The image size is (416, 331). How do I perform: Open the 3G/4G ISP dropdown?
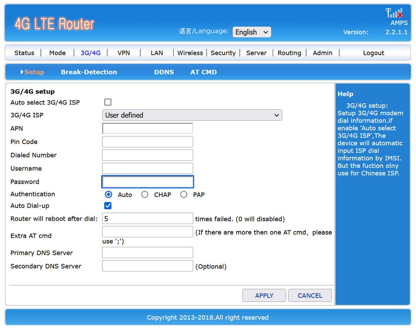coord(192,115)
